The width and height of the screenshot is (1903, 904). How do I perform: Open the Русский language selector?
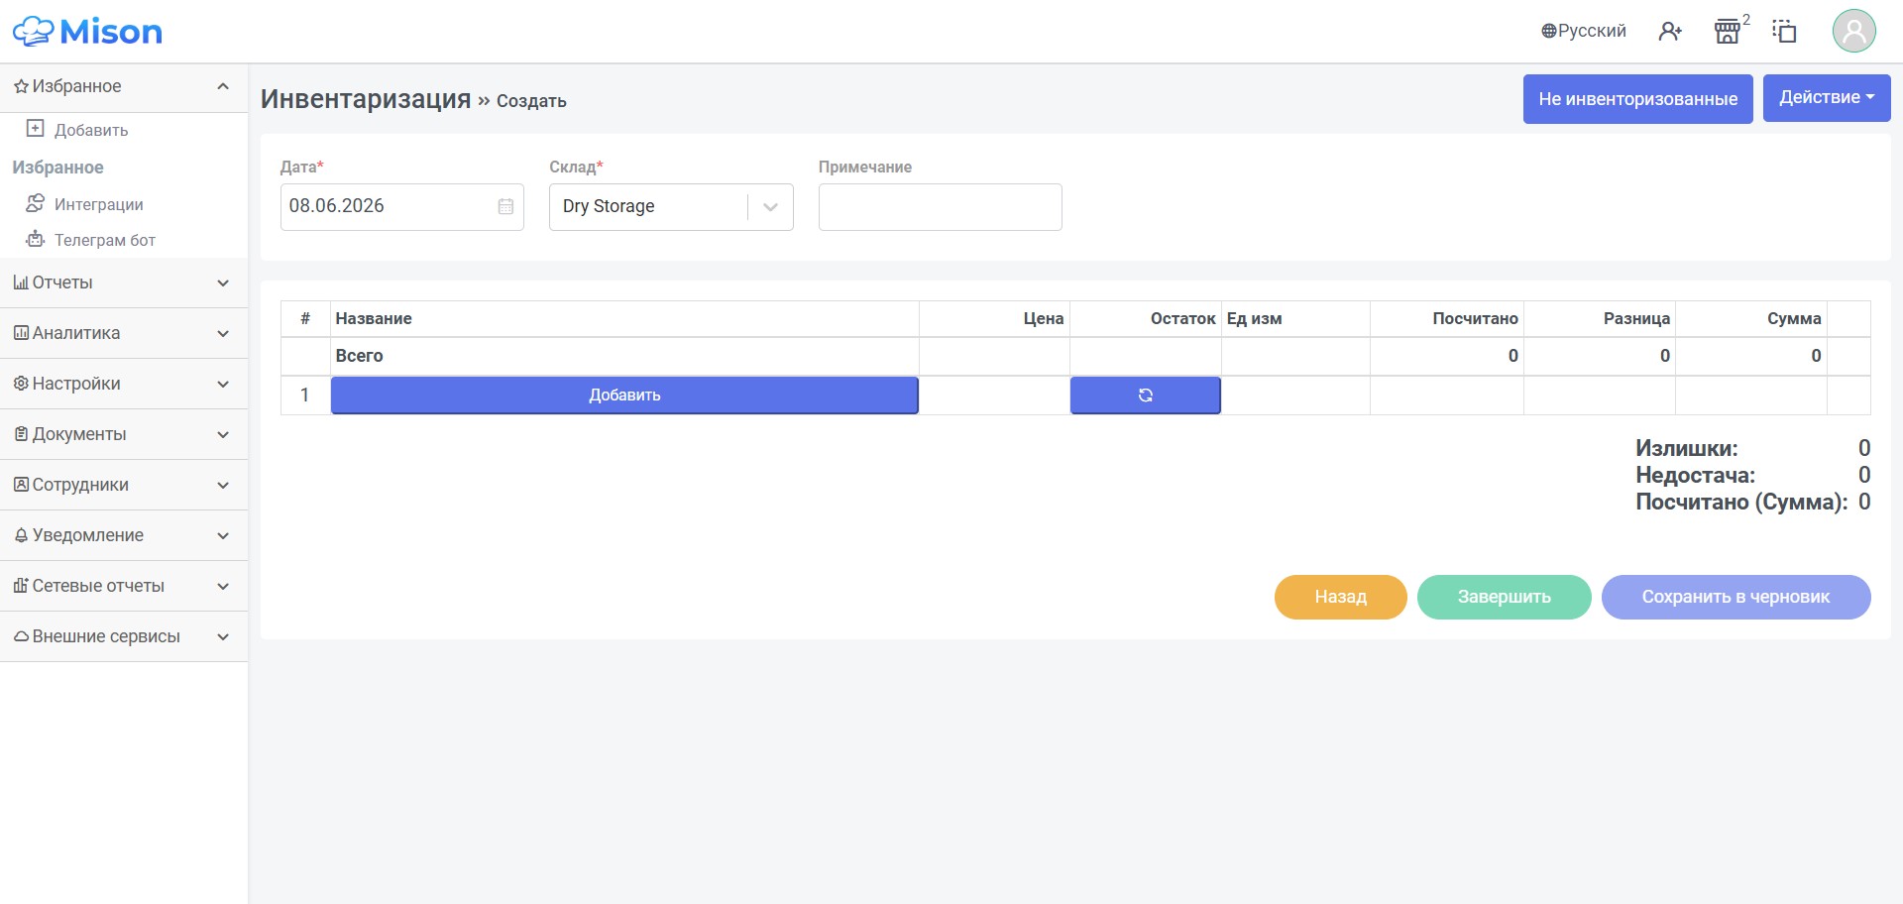1583,31
